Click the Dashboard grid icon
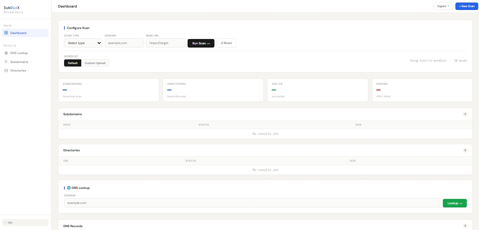The height and width of the screenshot is (230, 479). [x=6, y=33]
